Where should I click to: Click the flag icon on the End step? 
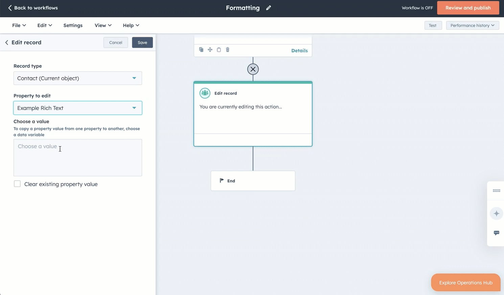coord(222,180)
